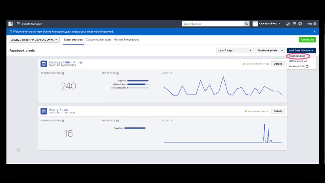This screenshot has height=183, width=325.
Task: Open Details for the 240-events pixel
Action: pyautogui.click(x=278, y=64)
